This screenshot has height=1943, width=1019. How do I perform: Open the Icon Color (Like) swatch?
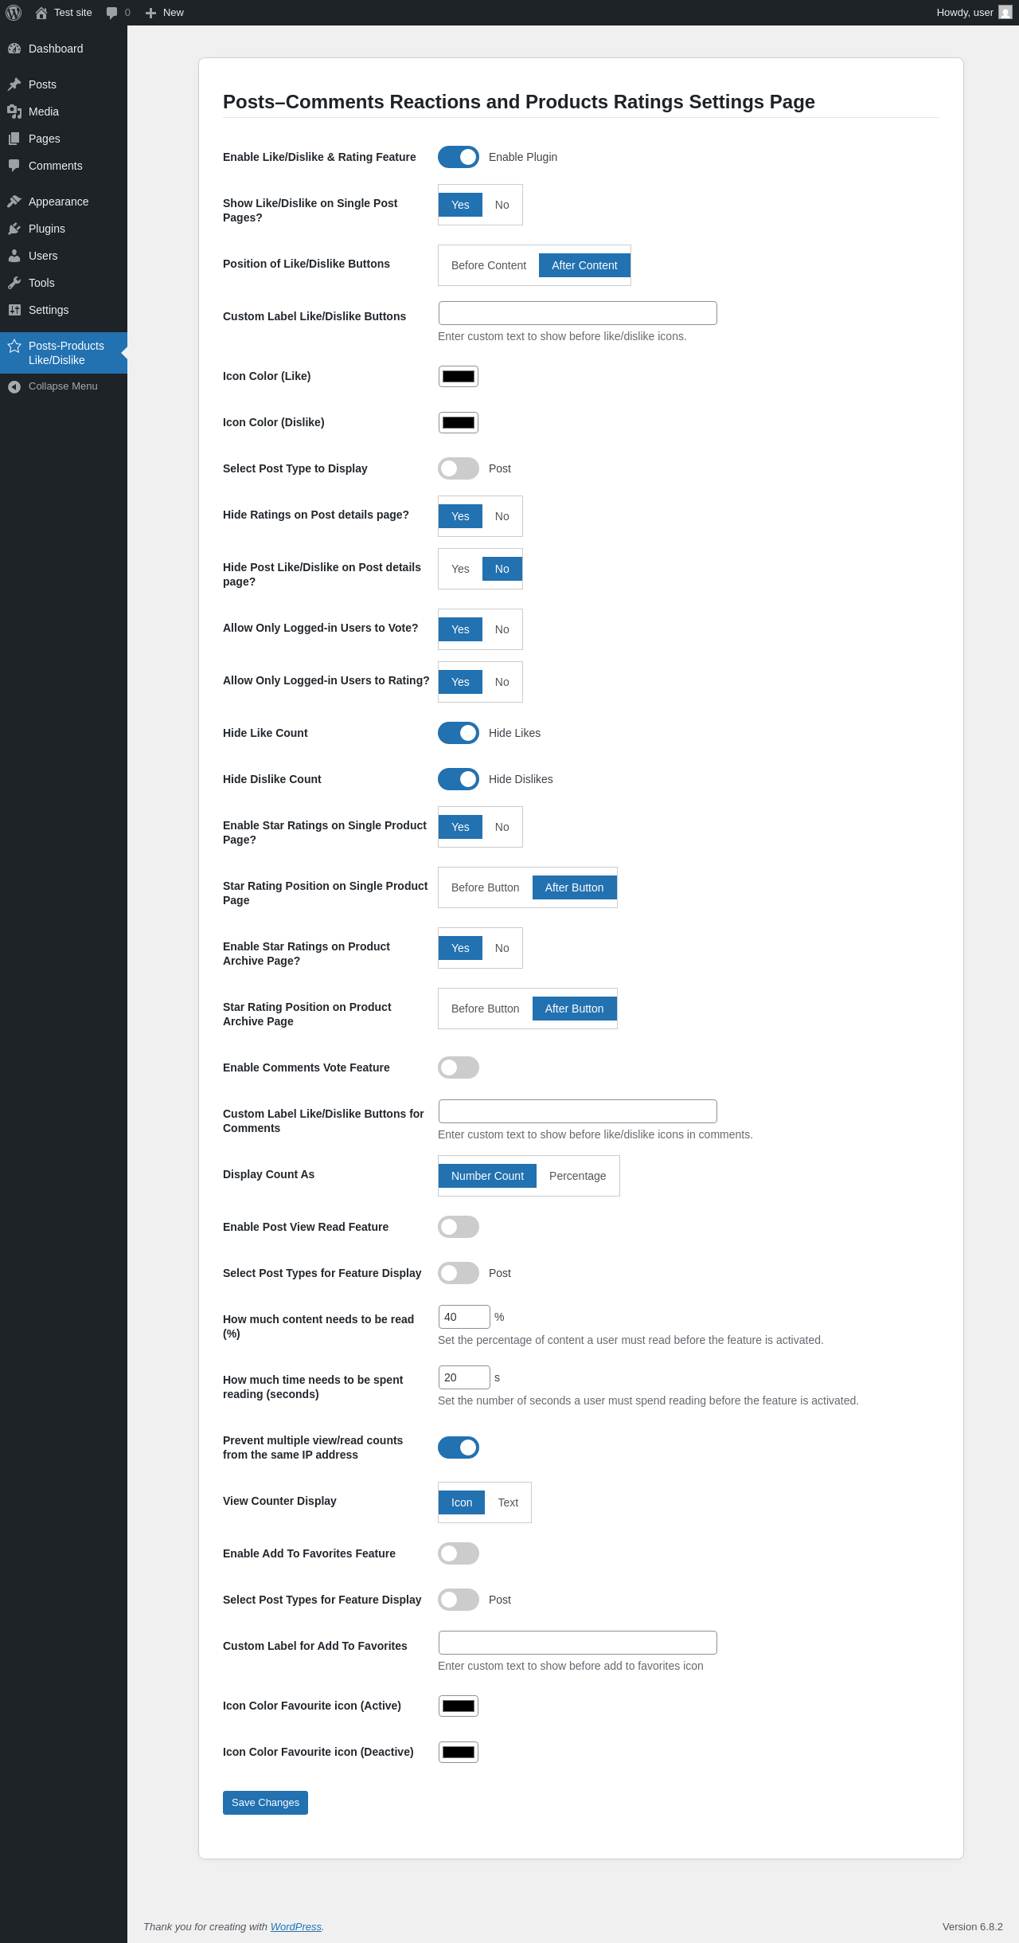[459, 376]
